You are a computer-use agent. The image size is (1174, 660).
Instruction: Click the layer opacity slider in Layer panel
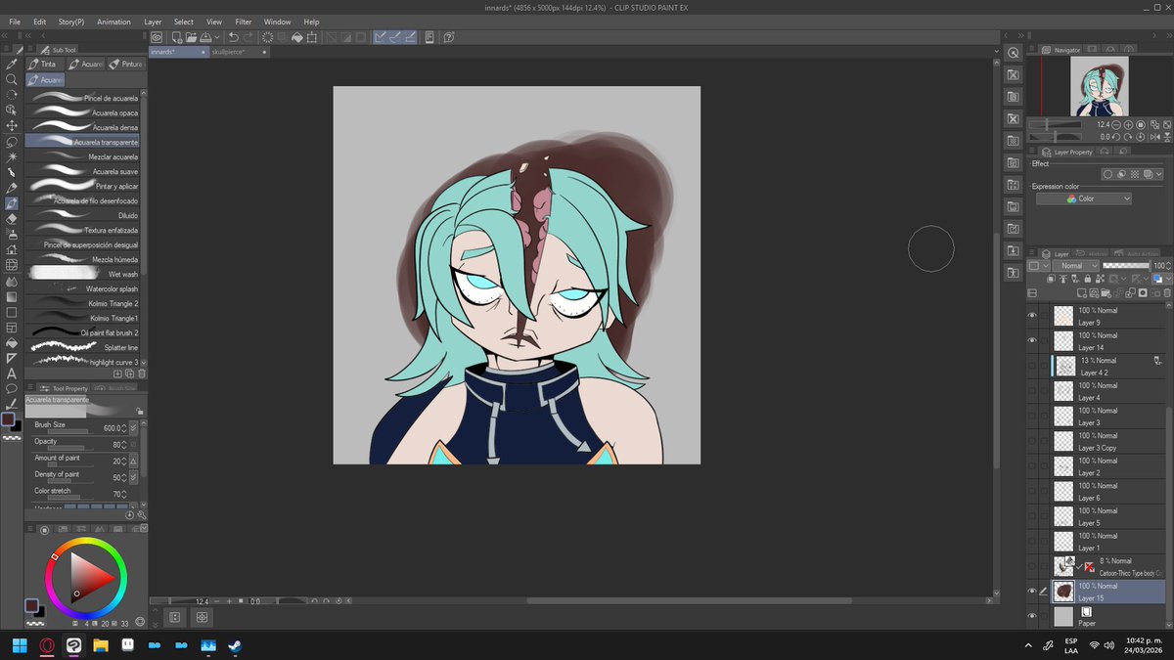coord(1126,266)
